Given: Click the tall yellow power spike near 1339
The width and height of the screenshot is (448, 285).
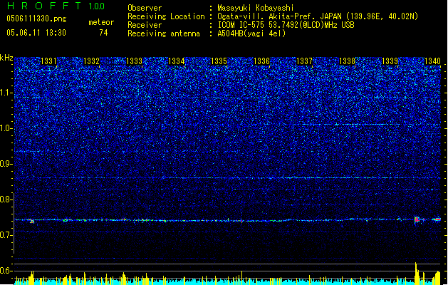Looking at the screenshot, I should tap(417, 274).
